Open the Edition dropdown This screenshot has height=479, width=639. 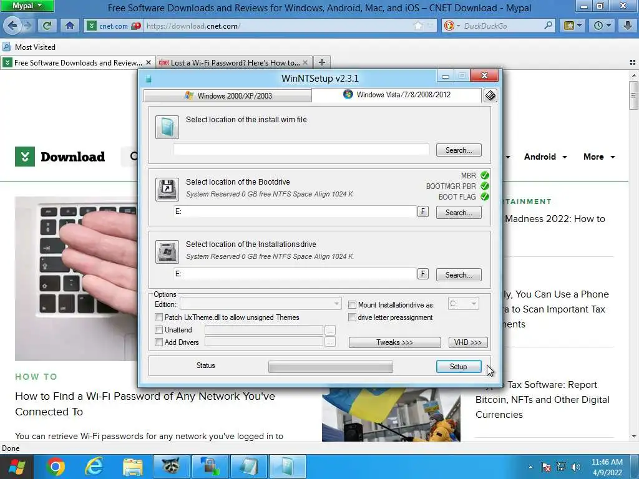coord(260,304)
